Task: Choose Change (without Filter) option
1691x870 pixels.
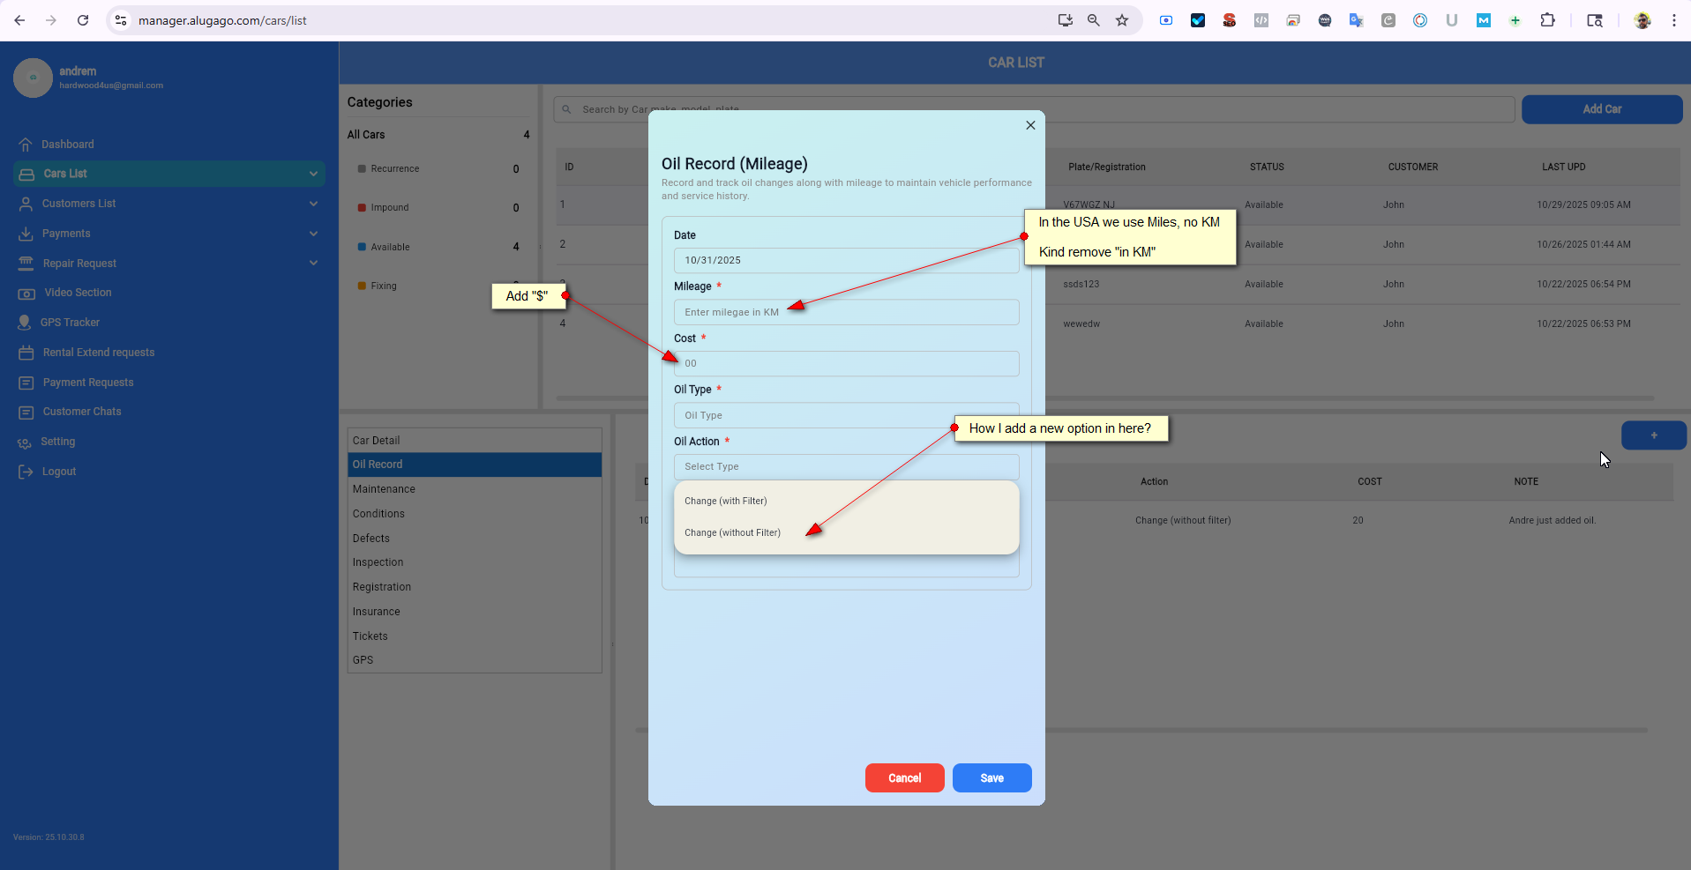Action: (732, 533)
